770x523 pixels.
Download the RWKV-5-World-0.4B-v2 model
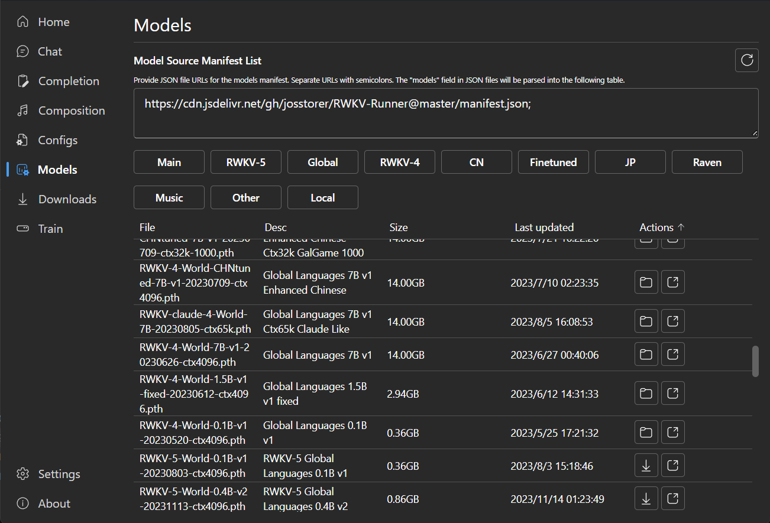[646, 499]
